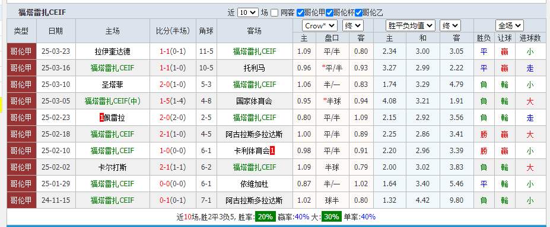Click the red card badge beside 卡利体育会
The height and width of the screenshot is (227, 550).
[272, 151]
